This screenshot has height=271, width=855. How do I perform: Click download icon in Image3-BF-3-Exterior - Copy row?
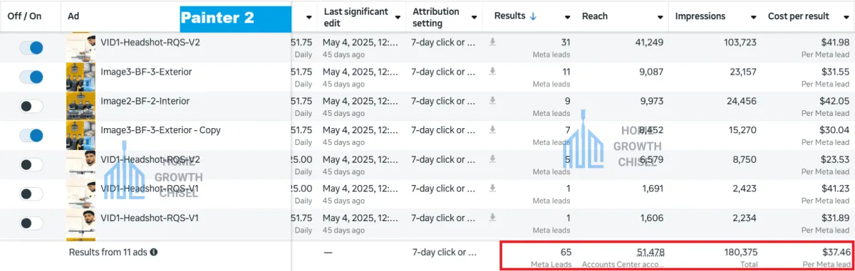click(x=492, y=129)
